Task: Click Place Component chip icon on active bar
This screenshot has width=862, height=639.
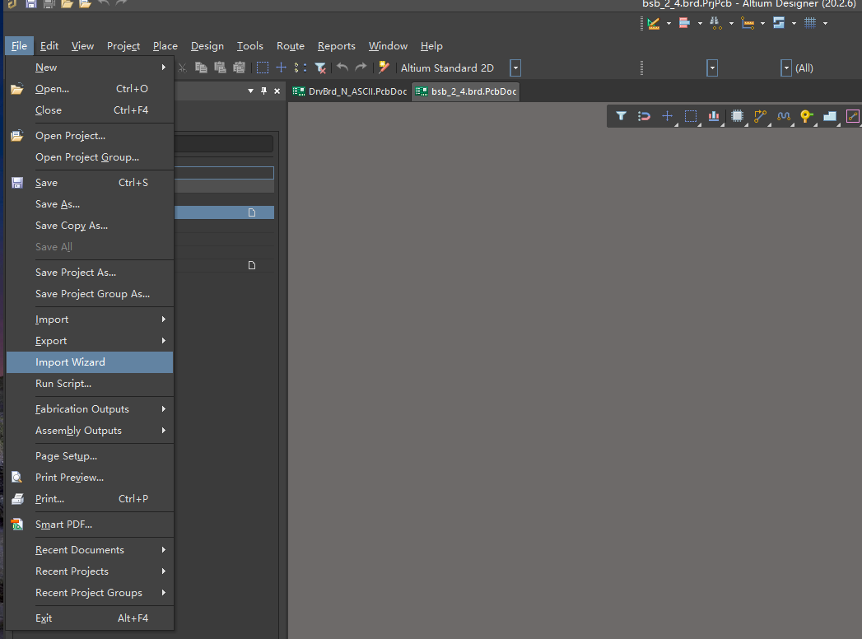Action: pos(737,116)
